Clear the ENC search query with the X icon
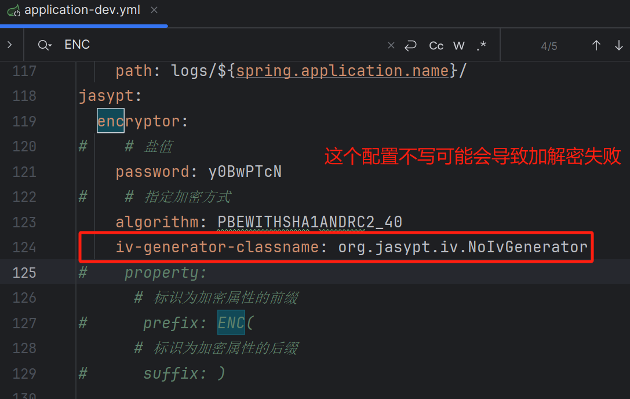Screen dimensions: 630x399 click(x=391, y=45)
